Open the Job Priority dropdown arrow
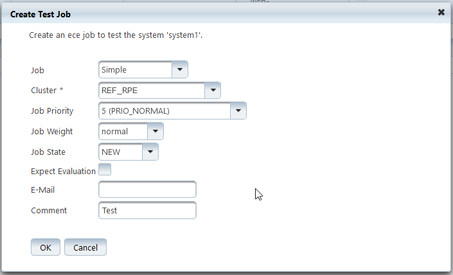Image resolution: width=453 pixels, height=275 pixels. click(238, 111)
